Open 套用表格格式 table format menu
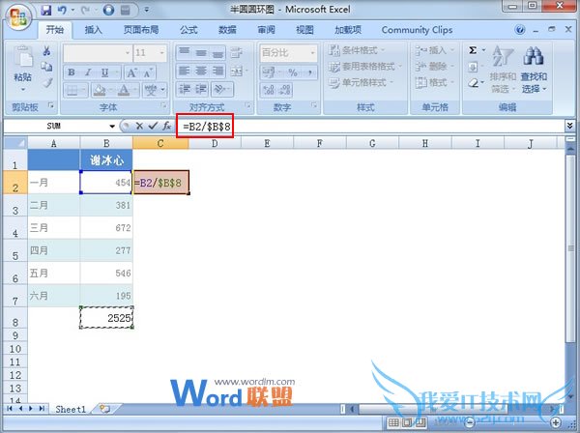The image size is (580, 433). point(365,67)
